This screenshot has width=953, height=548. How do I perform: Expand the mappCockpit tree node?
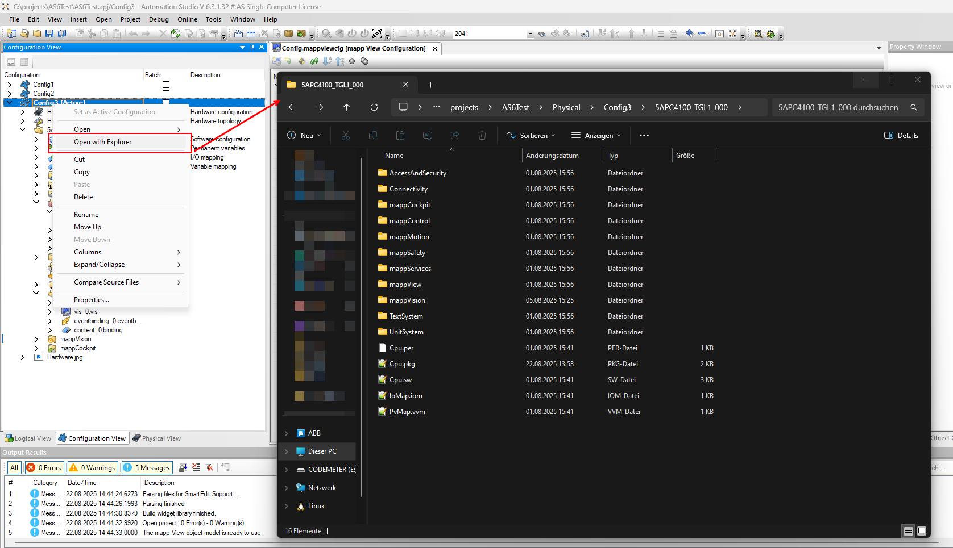[x=36, y=348]
